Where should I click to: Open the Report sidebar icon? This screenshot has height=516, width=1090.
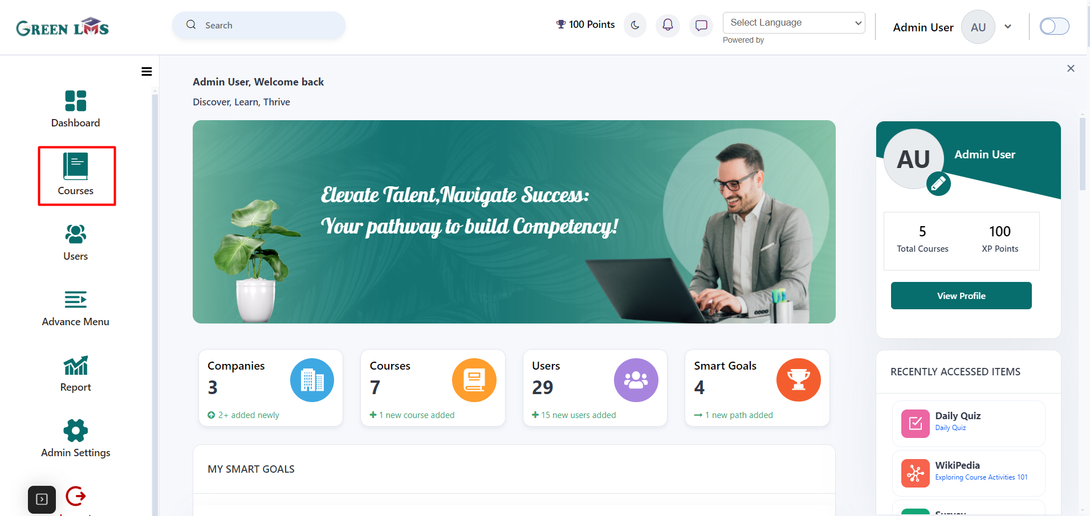click(x=75, y=366)
